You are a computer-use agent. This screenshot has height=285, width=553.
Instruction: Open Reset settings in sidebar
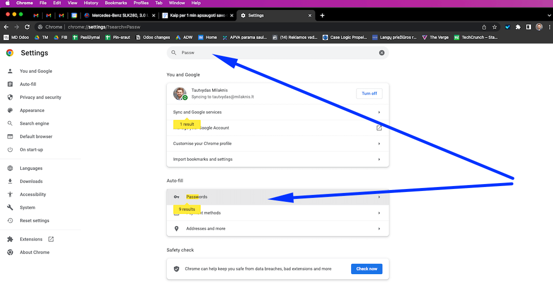34,221
